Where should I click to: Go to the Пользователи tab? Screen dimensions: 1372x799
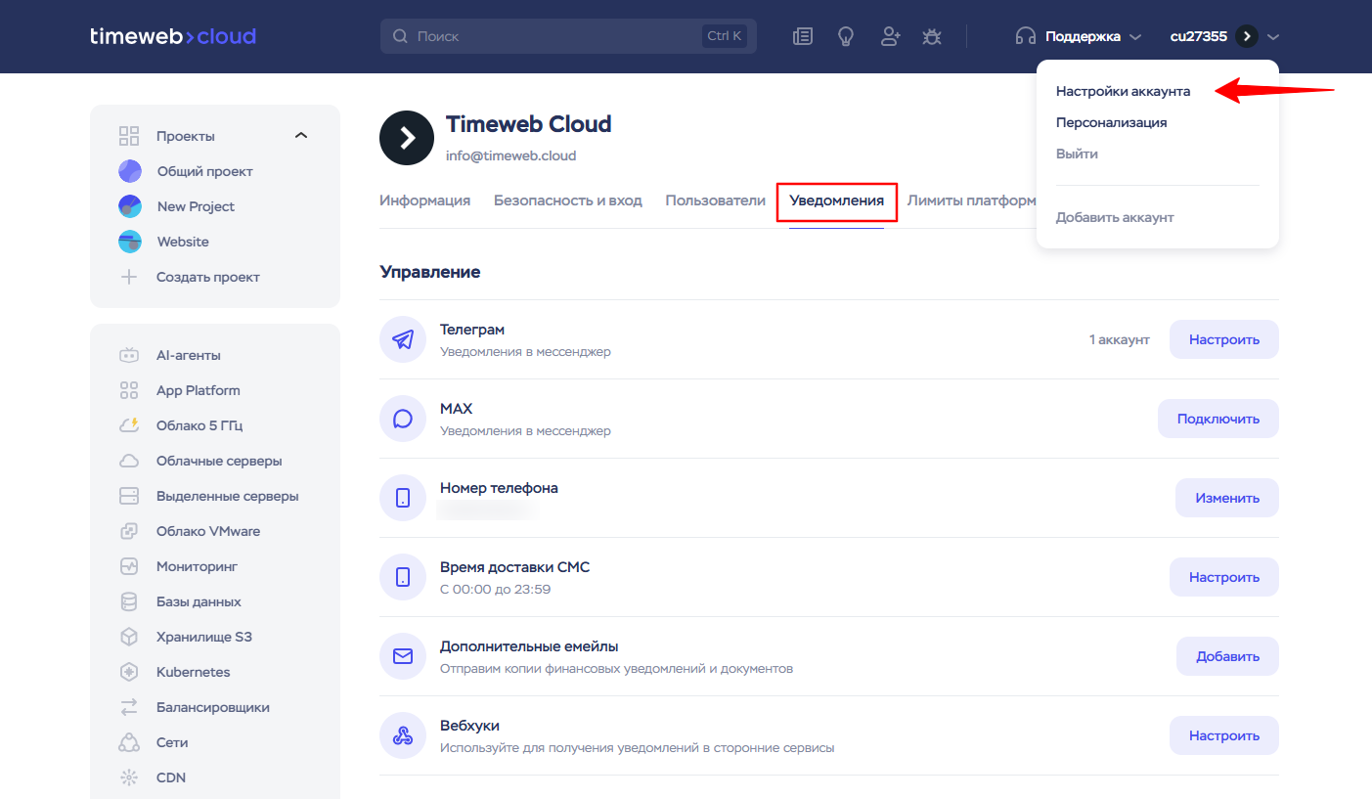tap(716, 200)
